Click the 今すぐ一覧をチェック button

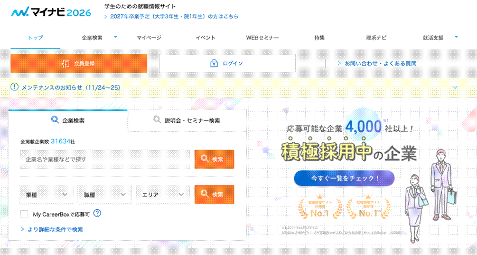pos(344,178)
